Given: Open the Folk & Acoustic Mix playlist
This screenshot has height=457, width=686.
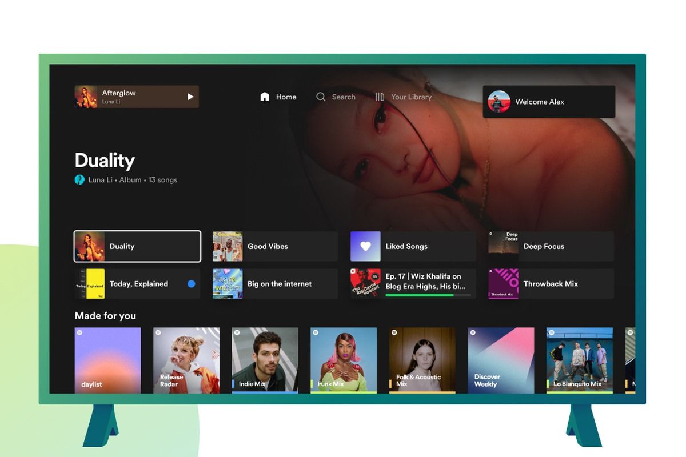Looking at the screenshot, I should coord(422,359).
